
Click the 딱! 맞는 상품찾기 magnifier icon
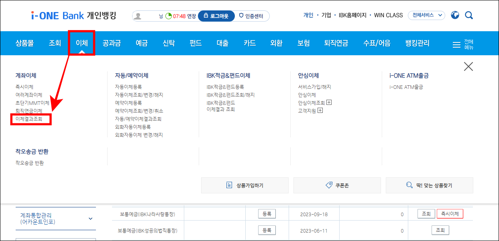409,185
